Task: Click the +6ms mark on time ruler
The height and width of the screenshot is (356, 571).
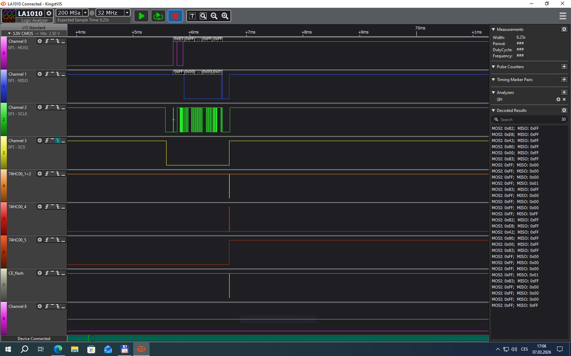Action: coord(193,32)
